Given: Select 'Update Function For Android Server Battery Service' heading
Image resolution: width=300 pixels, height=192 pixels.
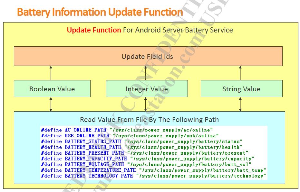Looking at the screenshot, I should (150, 30).
